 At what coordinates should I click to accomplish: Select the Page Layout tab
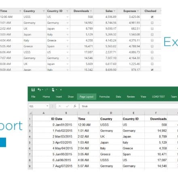click(x=87, y=97)
